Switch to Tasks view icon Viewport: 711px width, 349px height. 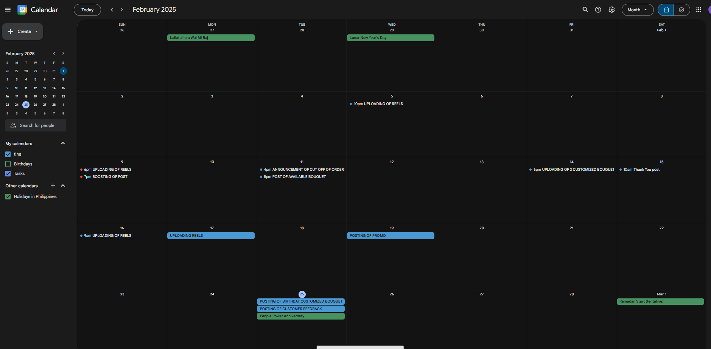(681, 10)
